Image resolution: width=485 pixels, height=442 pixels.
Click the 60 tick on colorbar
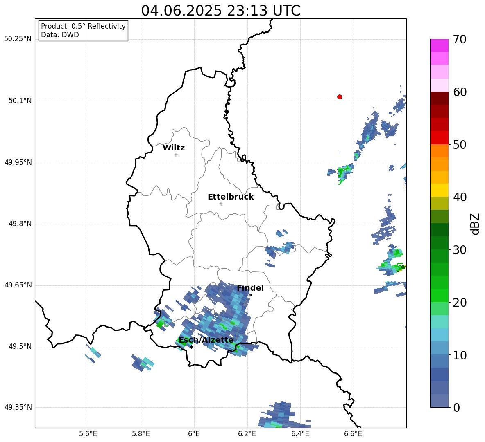point(460,92)
